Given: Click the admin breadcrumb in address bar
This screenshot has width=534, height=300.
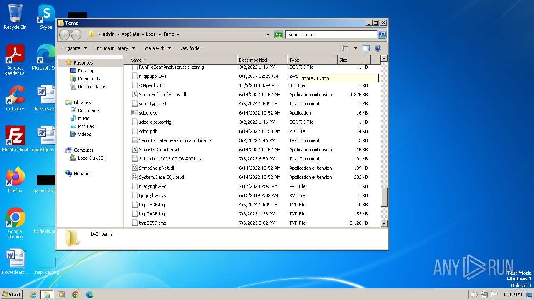Looking at the screenshot, I should click(x=108, y=35).
